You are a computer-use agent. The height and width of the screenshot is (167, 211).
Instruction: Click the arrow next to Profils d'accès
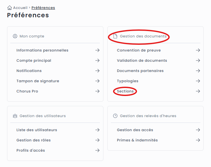97,150
